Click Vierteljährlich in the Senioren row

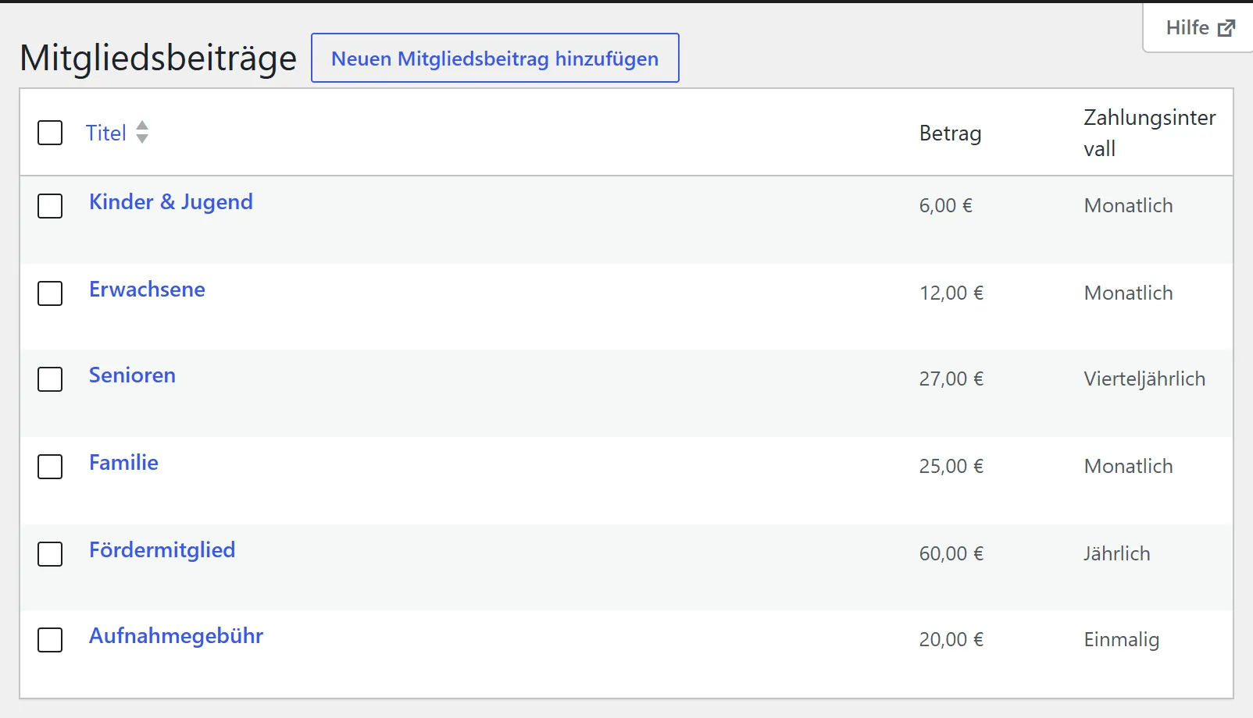coord(1144,379)
